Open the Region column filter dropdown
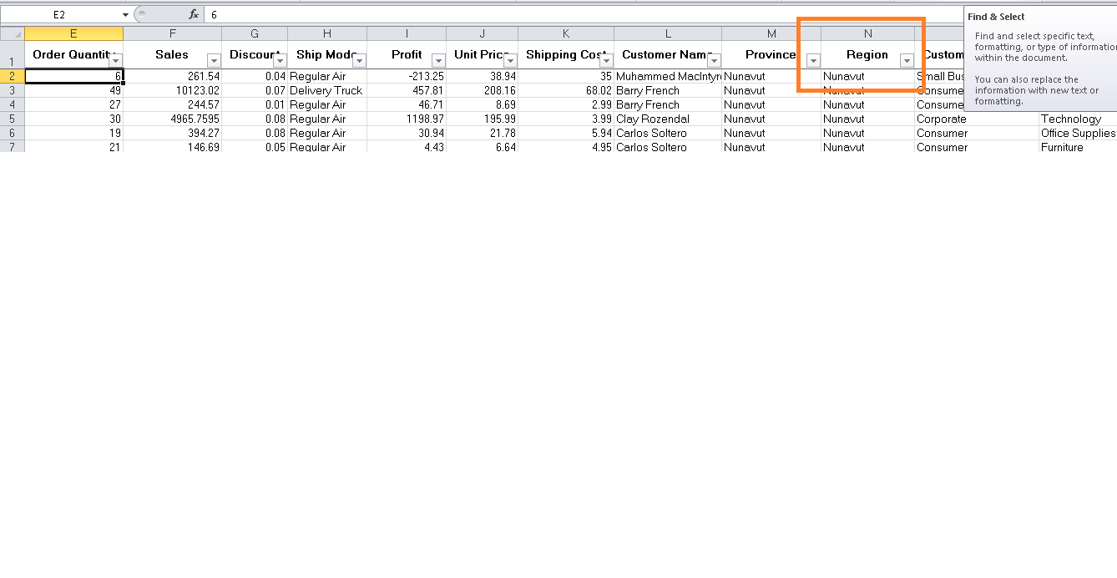1117x578 pixels. click(x=906, y=59)
